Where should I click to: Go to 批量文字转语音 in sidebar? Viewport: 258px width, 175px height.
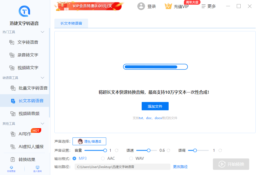tap(33, 88)
